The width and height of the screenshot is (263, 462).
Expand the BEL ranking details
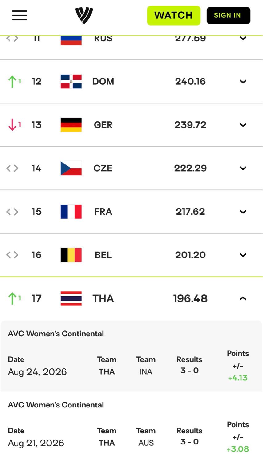243,255
